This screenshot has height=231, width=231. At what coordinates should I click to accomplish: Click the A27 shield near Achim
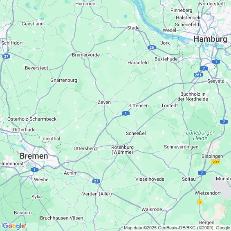[96, 181]
